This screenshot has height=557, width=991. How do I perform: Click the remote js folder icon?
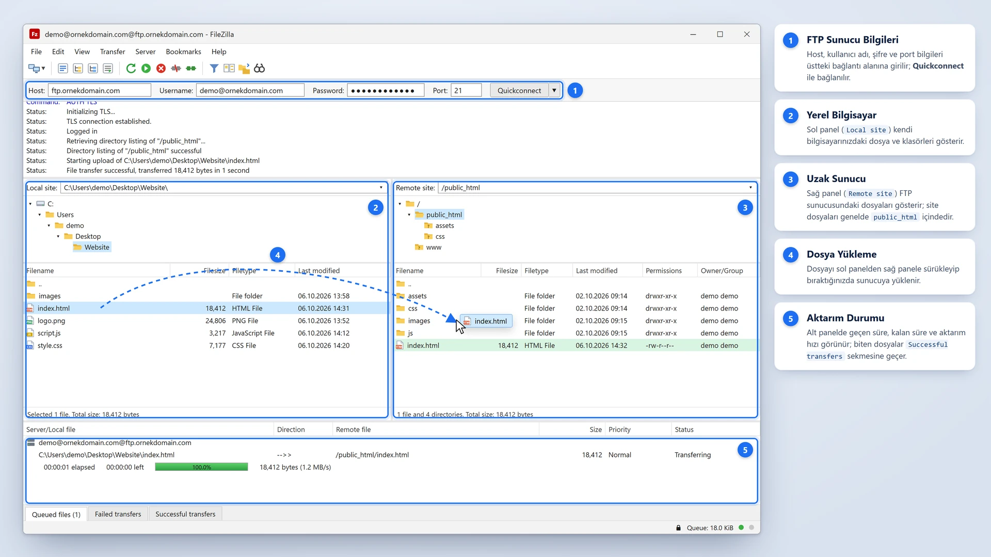click(x=401, y=333)
